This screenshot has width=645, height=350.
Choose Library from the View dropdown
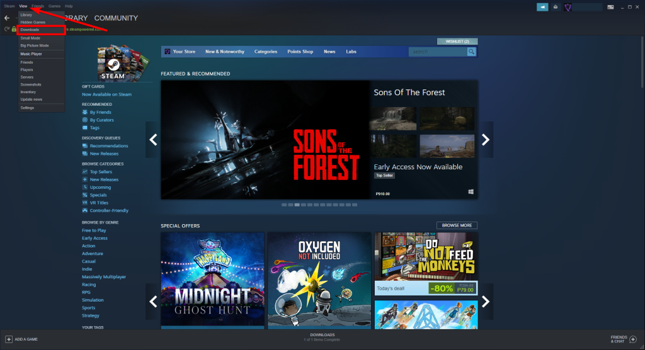(41, 15)
